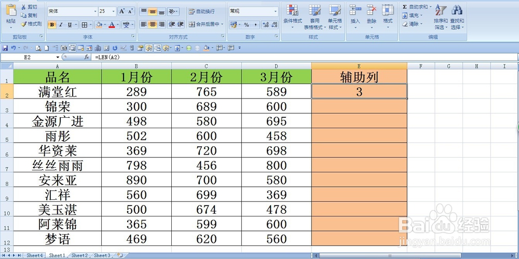Enable Wrap Text (自动换行)
Viewport: 519px width, 259px height.
201,11
